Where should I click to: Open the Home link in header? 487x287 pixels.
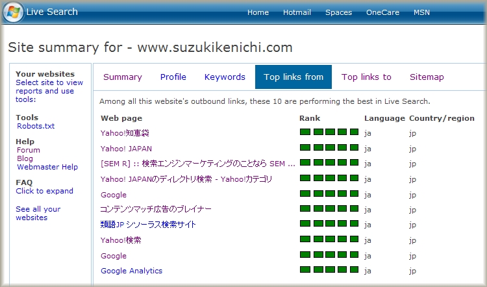258,12
